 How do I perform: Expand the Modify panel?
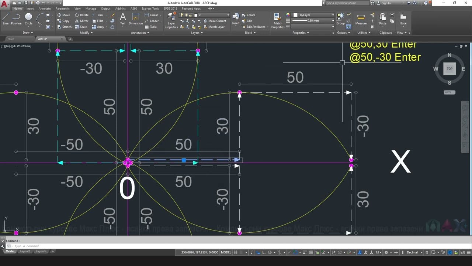[86, 33]
